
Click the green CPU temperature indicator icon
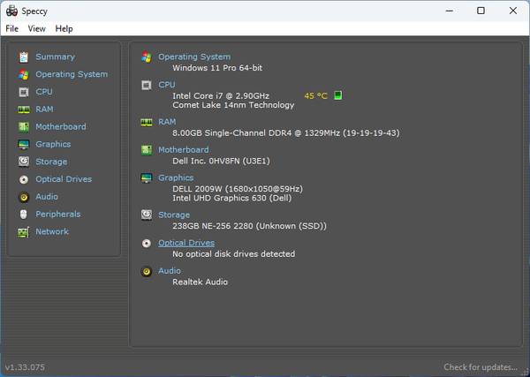pos(337,95)
